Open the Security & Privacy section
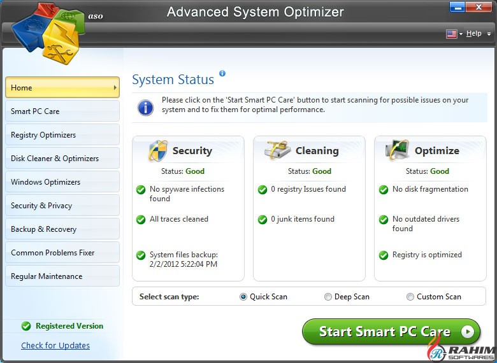 (x=62, y=205)
